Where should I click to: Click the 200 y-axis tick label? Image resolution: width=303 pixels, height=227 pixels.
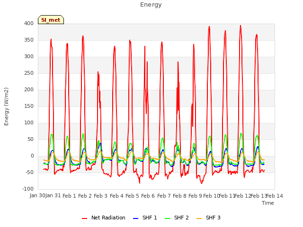point(29,89)
